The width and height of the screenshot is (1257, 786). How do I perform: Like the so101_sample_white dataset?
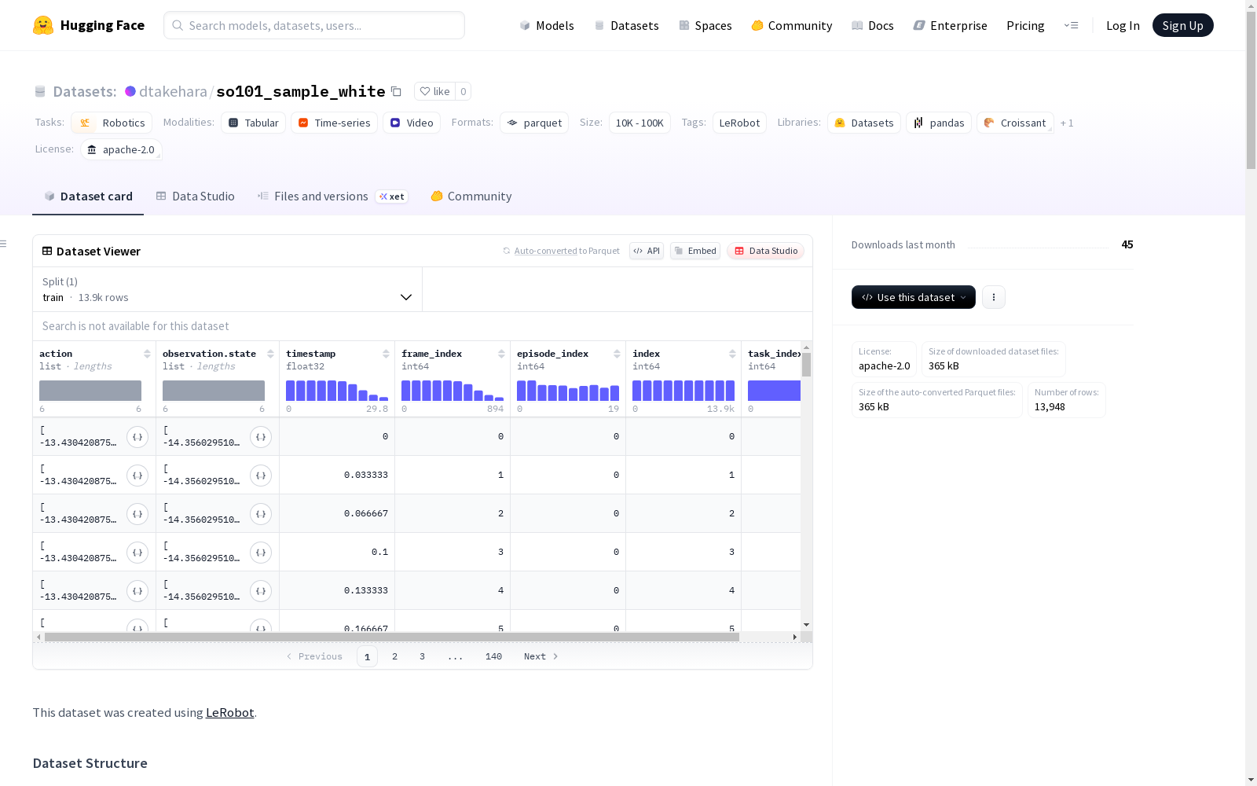point(434,91)
